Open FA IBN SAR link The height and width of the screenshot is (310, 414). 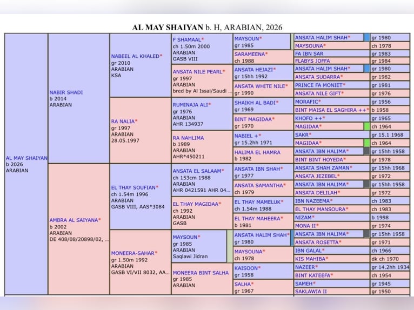coord(309,53)
